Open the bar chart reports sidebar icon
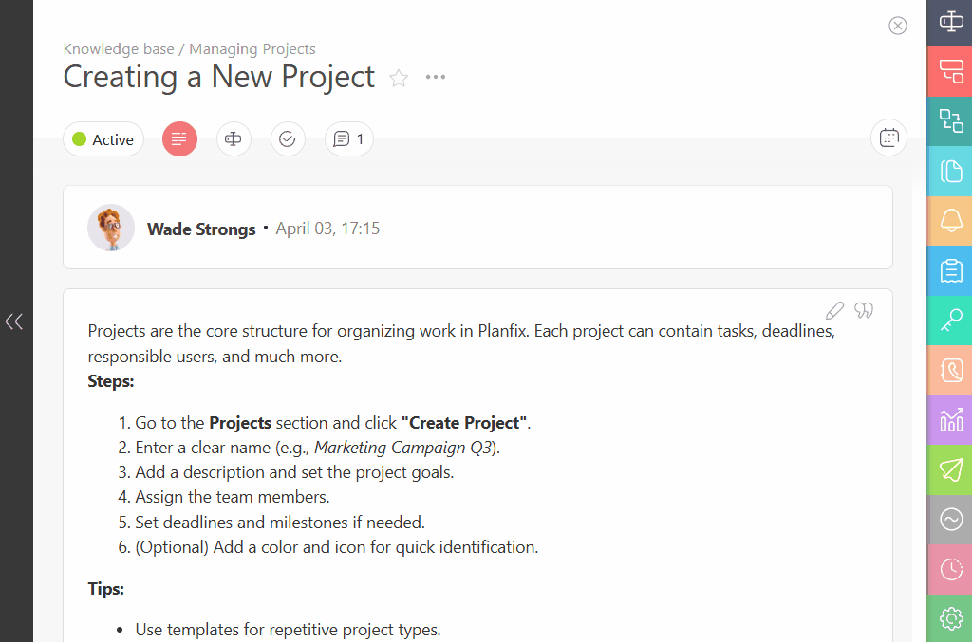Viewport: 972px width, 642px height. tap(950, 420)
